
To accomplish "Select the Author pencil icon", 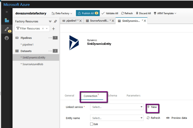I will 6,29.
